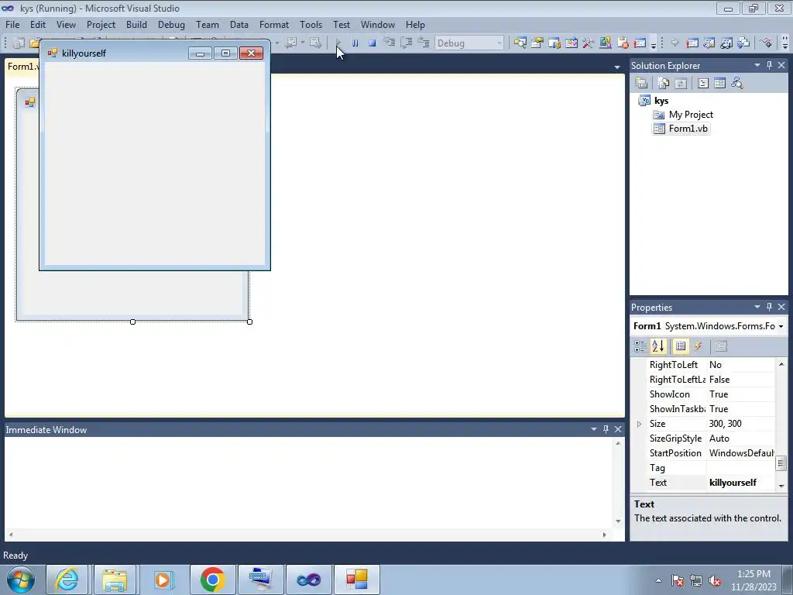Open the document tab list dropdown arrow
The image size is (793, 595).
(617, 67)
